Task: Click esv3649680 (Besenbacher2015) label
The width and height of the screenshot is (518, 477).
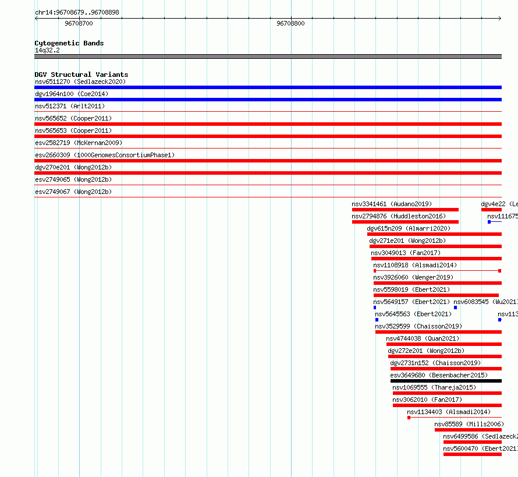Action: (x=439, y=375)
